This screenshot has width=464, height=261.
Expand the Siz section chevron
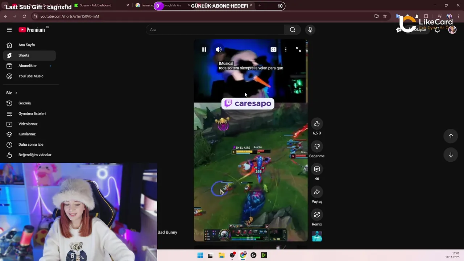(x=16, y=93)
